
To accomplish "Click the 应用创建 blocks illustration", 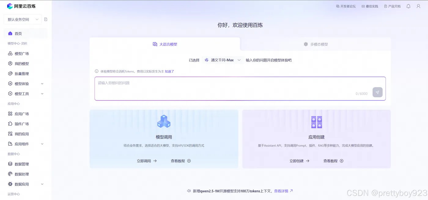I will (316, 122).
